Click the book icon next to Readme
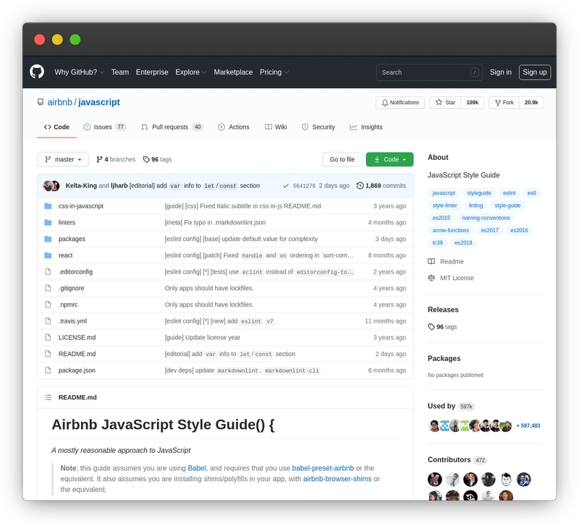 (431, 261)
